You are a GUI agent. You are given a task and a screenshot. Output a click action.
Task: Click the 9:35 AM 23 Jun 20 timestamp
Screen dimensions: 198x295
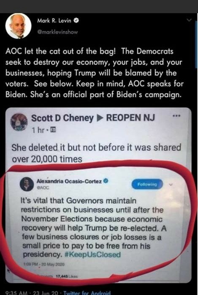pyautogui.click(x=32, y=293)
